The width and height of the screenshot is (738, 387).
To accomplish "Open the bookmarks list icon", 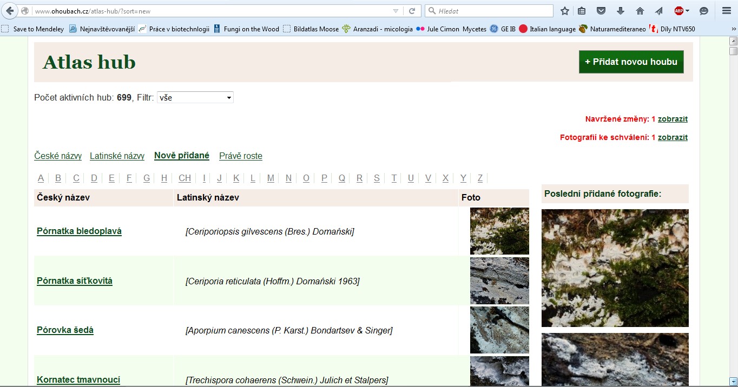I will (582, 11).
